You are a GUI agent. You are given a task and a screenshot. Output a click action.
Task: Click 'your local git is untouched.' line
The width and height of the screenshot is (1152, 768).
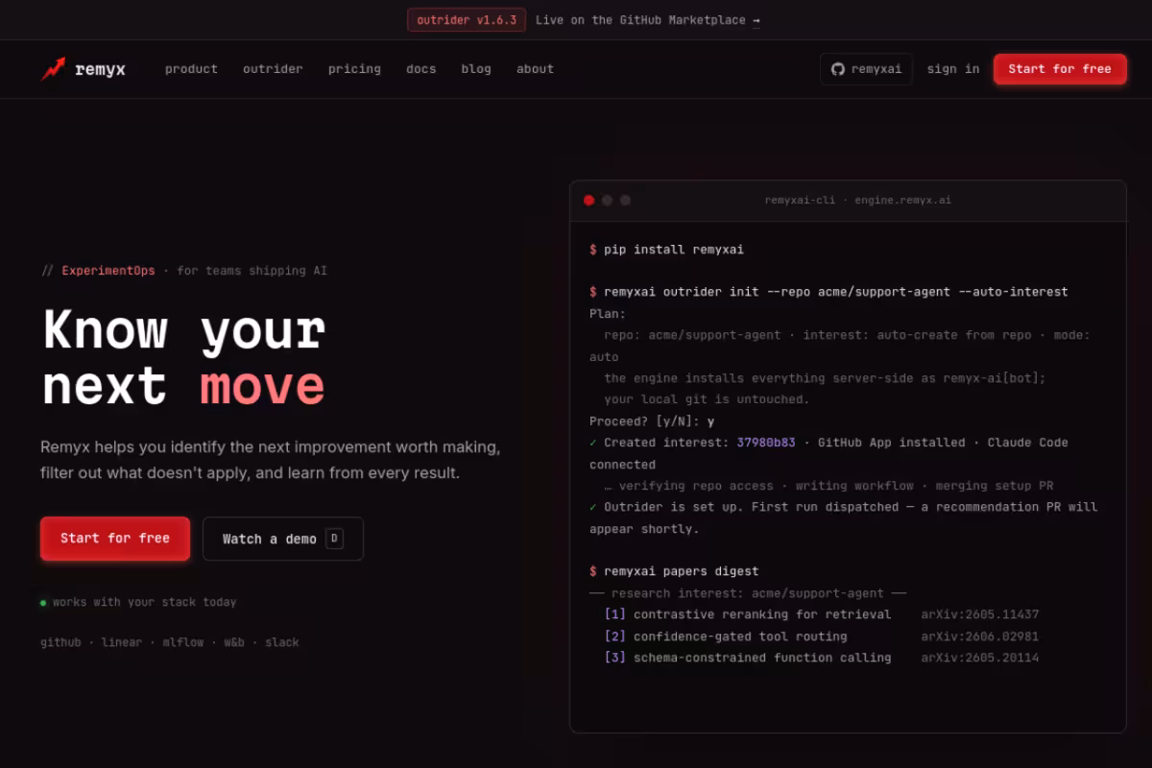tap(707, 399)
